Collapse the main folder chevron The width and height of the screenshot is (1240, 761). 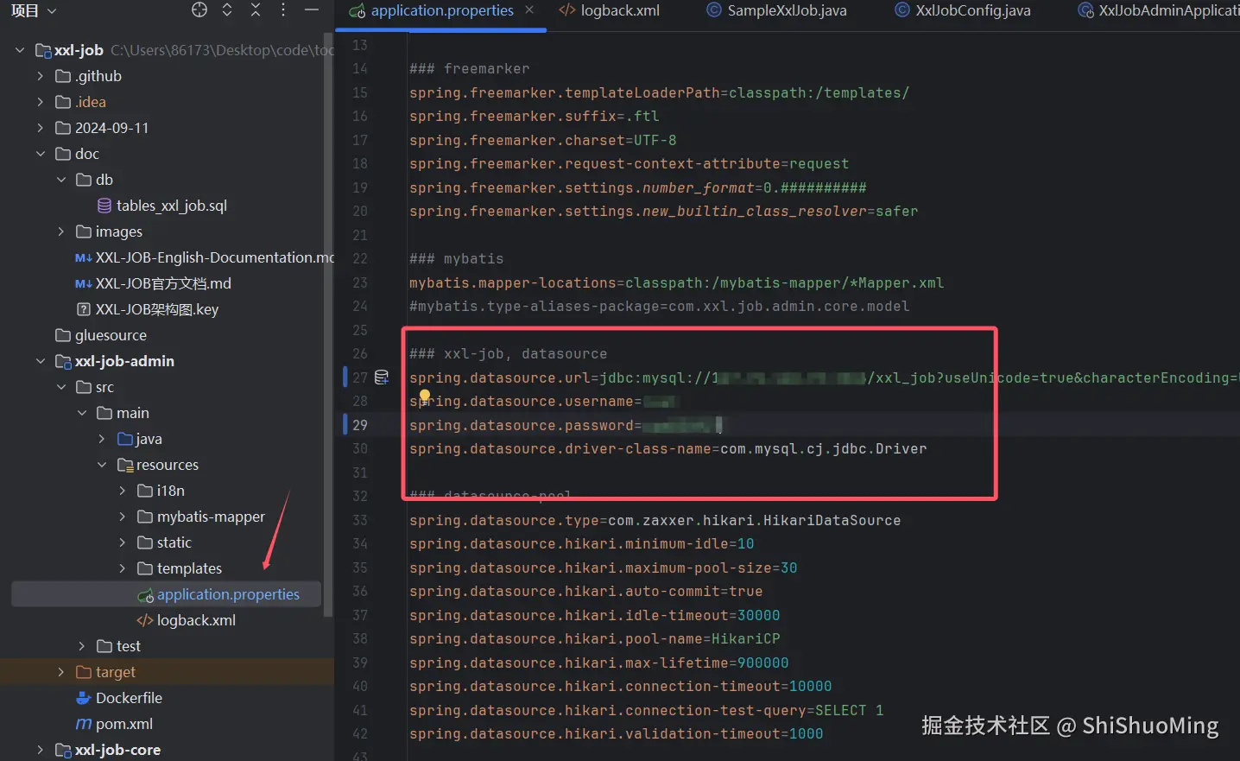pos(82,413)
